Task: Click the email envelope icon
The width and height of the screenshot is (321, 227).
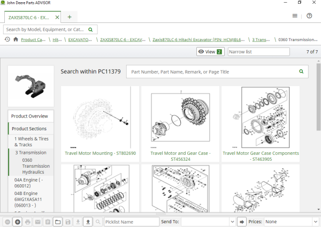Action: [37, 222]
